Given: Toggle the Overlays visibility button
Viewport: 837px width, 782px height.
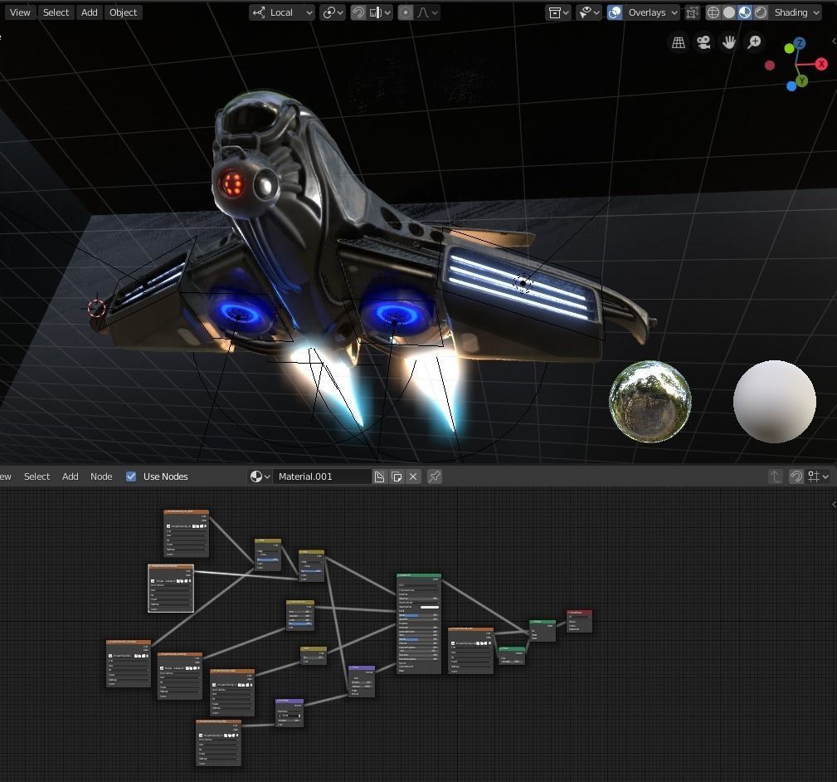Looking at the screenshot, I should click(x=615, y=12).
